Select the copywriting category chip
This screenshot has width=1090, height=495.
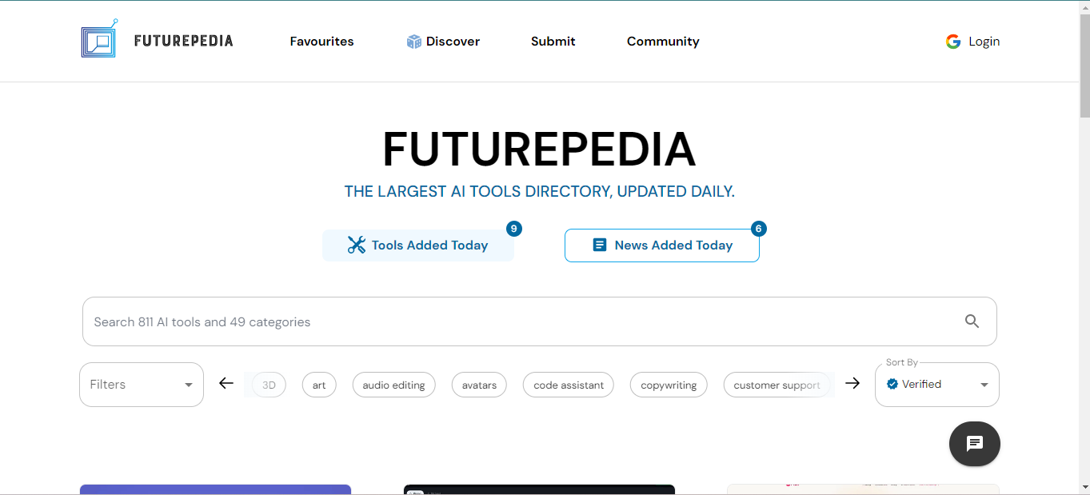click(669, 385)
